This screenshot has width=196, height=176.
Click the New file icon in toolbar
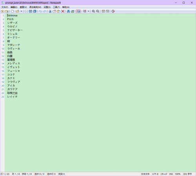click(x=13, y=11)
